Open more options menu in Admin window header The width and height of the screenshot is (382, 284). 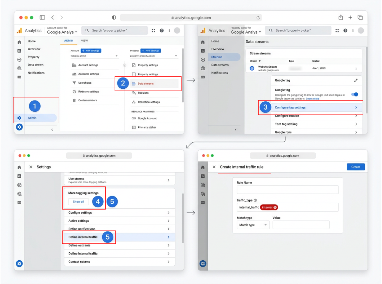pyautogui.click(x=169, y=30)
